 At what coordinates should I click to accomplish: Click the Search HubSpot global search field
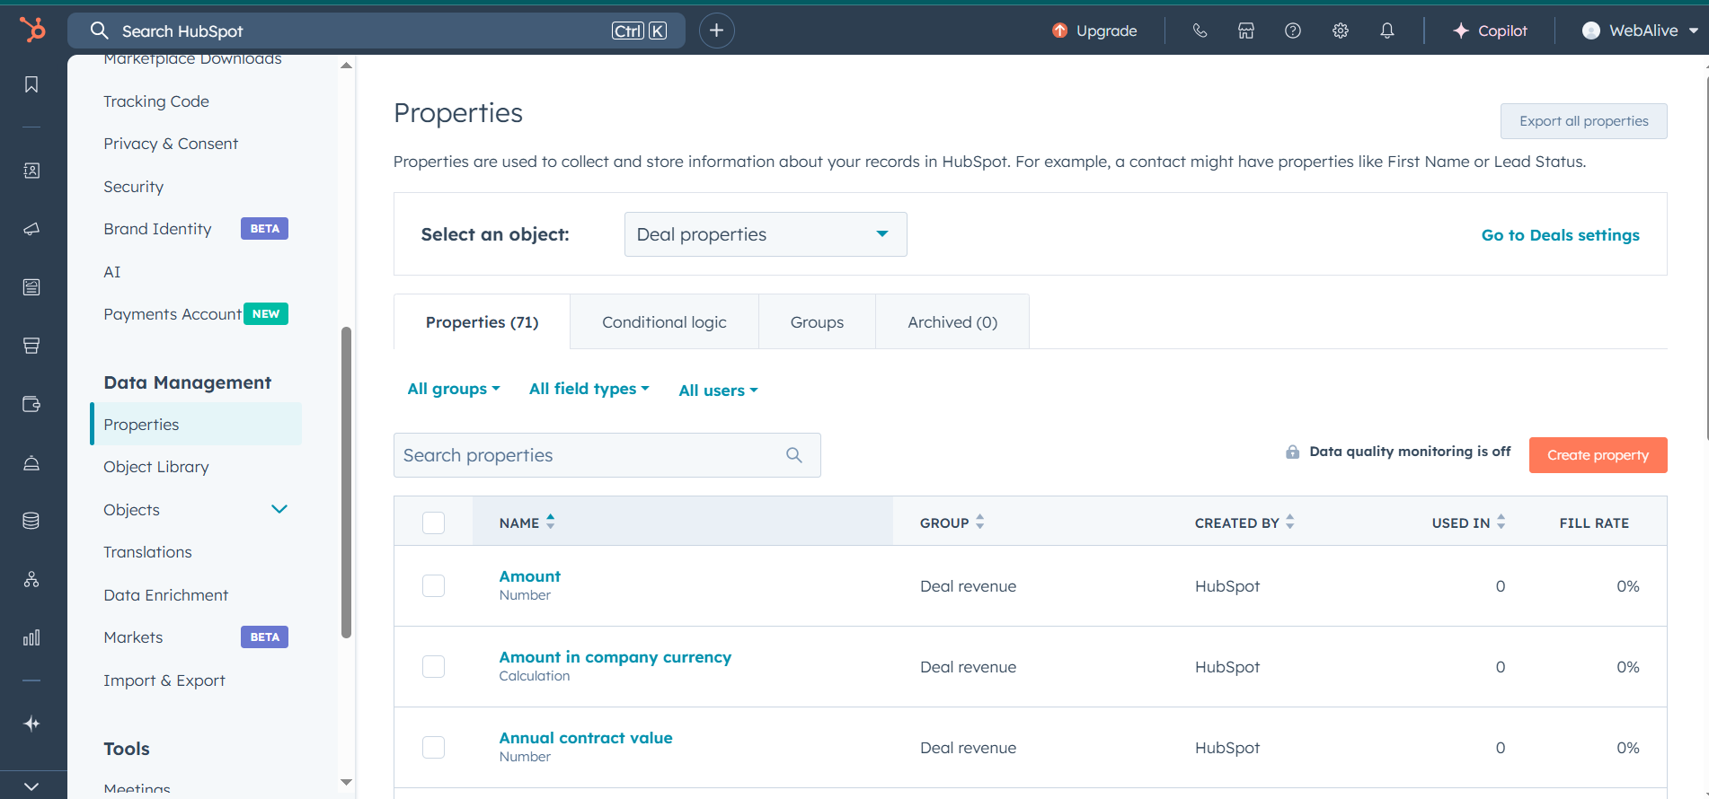(x=376, y=31)
